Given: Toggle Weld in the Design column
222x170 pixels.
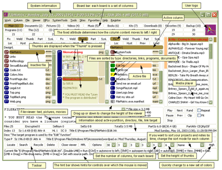Looking at the screenshot, I should [x=19, y=39].
